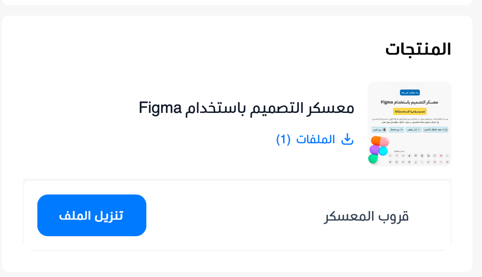Image resolution: width=482 pixels, height=277 pixels.
Task: Open the Figma camp product thumbnail
Action: [x=409, y=124]
